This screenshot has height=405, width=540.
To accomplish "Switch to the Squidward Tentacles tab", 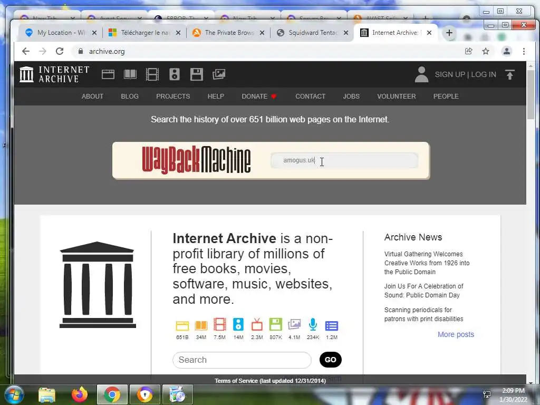I will 313,33.
